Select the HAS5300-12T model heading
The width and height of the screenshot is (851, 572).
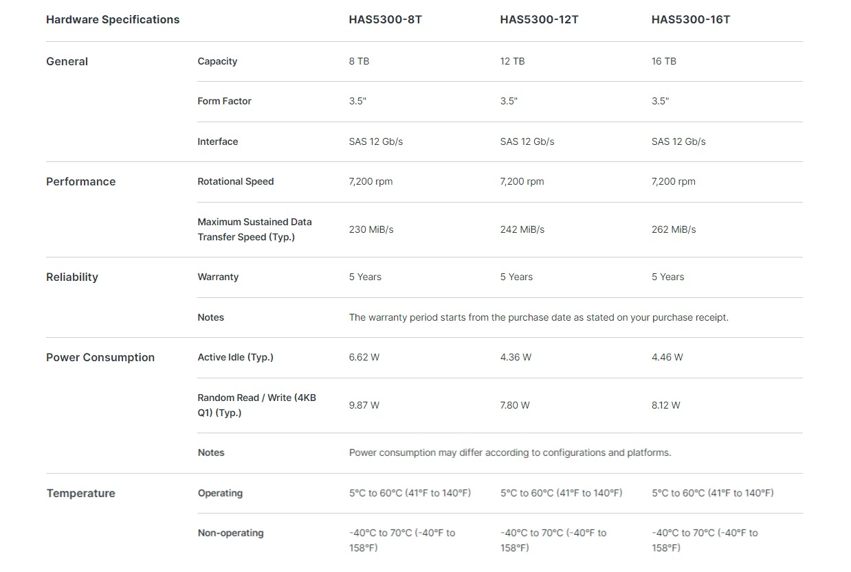(539, 19)
